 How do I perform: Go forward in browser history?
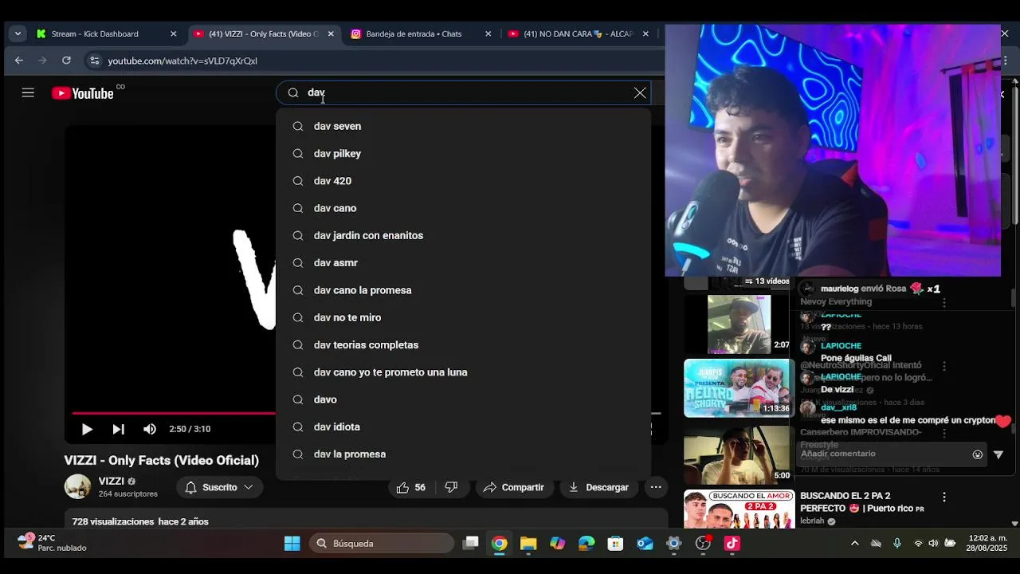pos(42,61)
